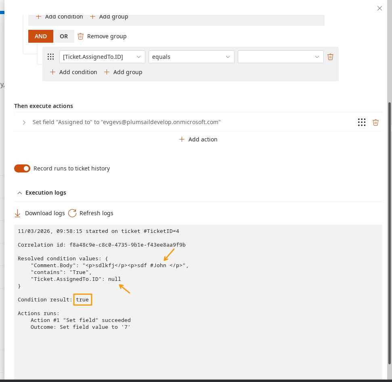Grab the condition row drag handle

tap(51, 57)
